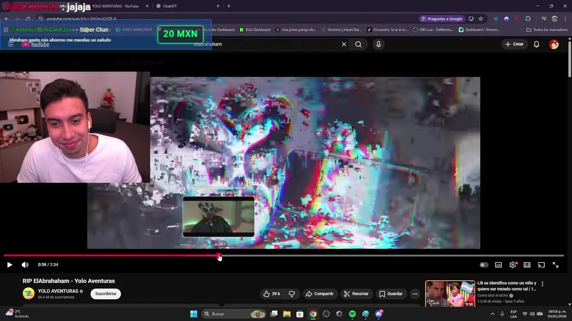Click the seek preview thumbnail above timeline
The image size is (572, 321).
(x=219, y=217)
